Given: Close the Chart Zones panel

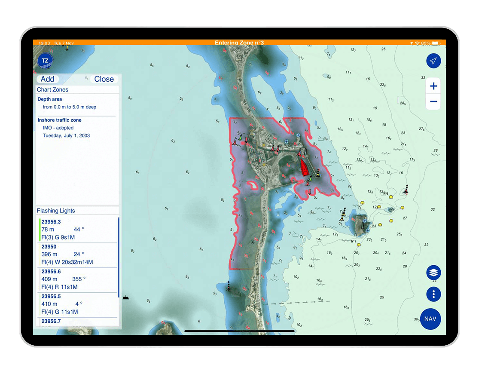Looking at the screenshot, I should pos(104,79).
